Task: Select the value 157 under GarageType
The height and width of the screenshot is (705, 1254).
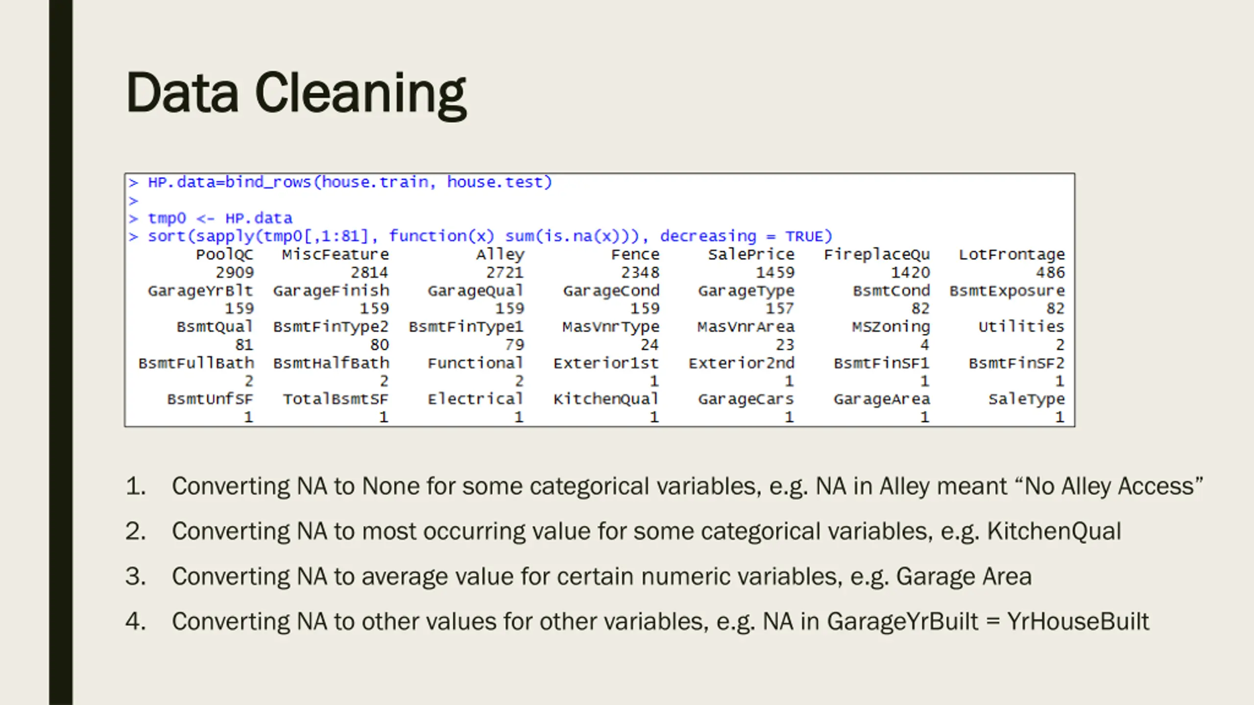Action: point(780,309)
